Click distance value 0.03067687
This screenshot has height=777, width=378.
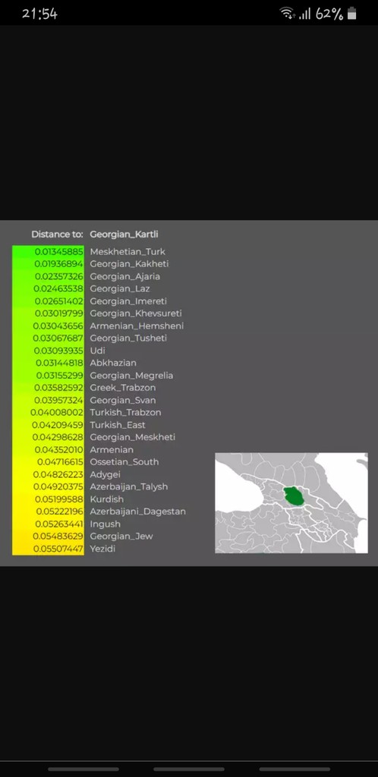58,338
